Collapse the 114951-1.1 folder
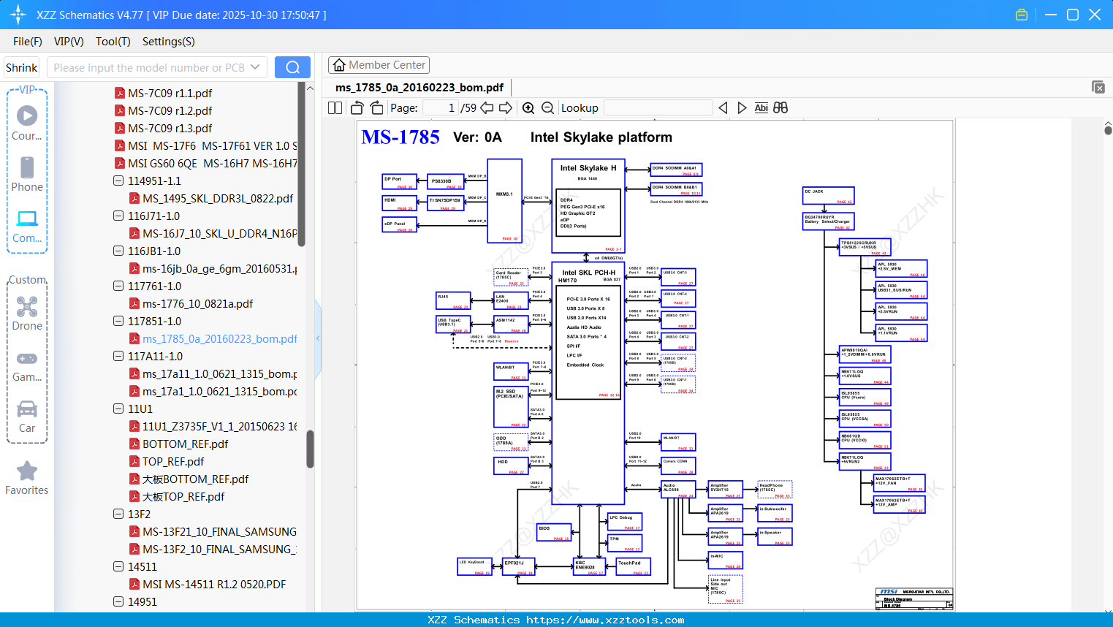 118,180
